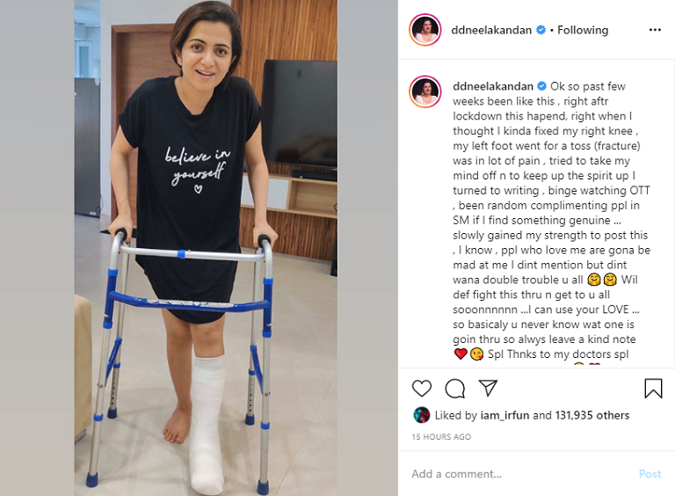Viewport: 675px width, 496px height.
Task: Click the caption text body
Action: click(x=551, y=220)
